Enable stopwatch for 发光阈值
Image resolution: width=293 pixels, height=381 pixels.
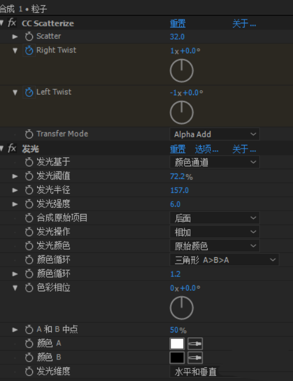pyautogui.click(x=29, y=176)
